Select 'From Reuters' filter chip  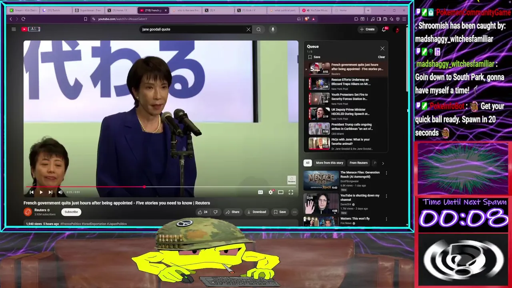click(358, 163)
